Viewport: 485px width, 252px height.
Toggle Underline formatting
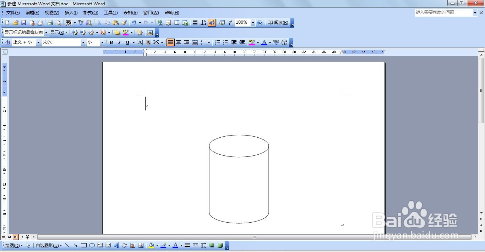pyautogui.click(x=127, y=42)
